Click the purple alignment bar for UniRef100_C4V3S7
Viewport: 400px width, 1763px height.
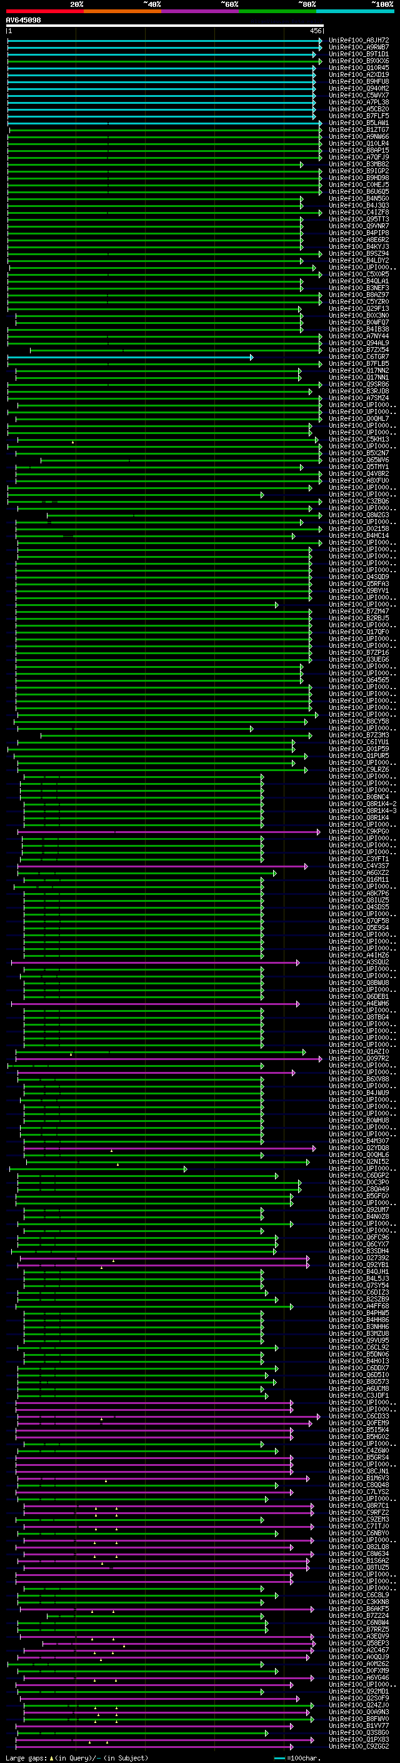coord(162,866)
